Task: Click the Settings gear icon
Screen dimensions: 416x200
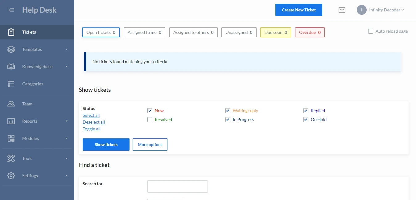Action: (11, 176)
